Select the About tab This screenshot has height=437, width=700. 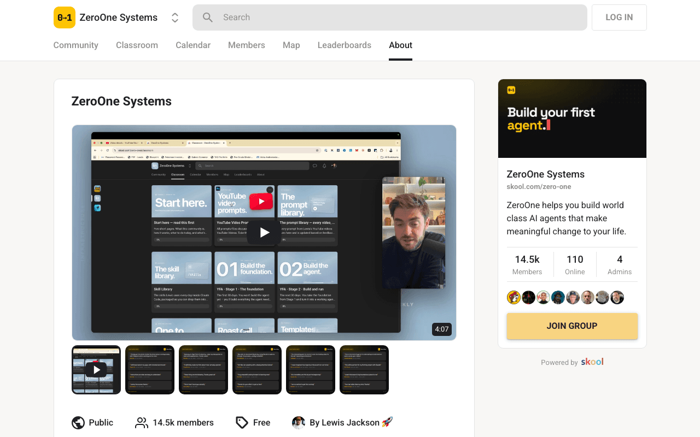pos(401,45)
